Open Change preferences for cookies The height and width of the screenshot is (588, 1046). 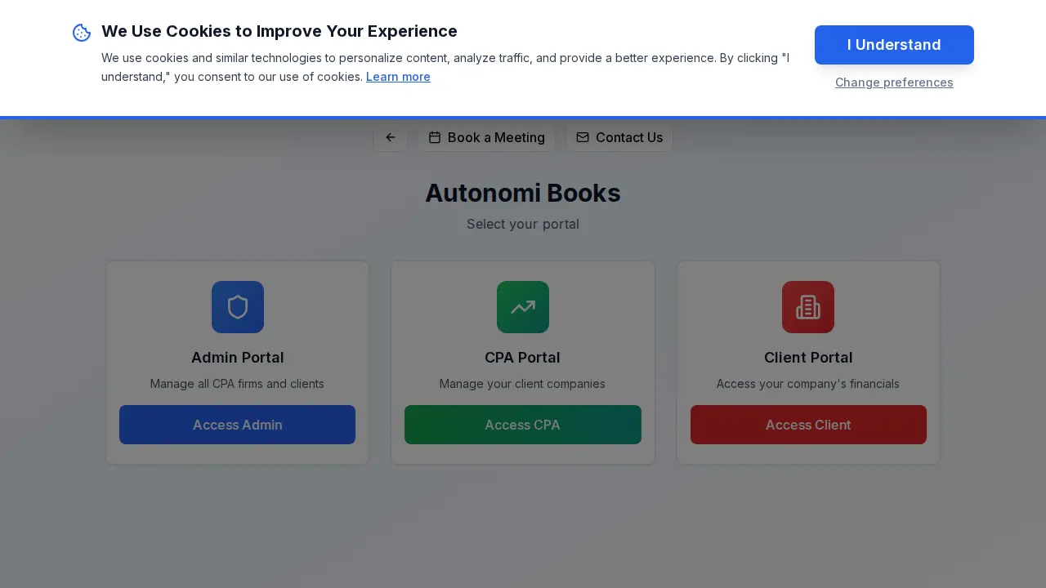894,82
